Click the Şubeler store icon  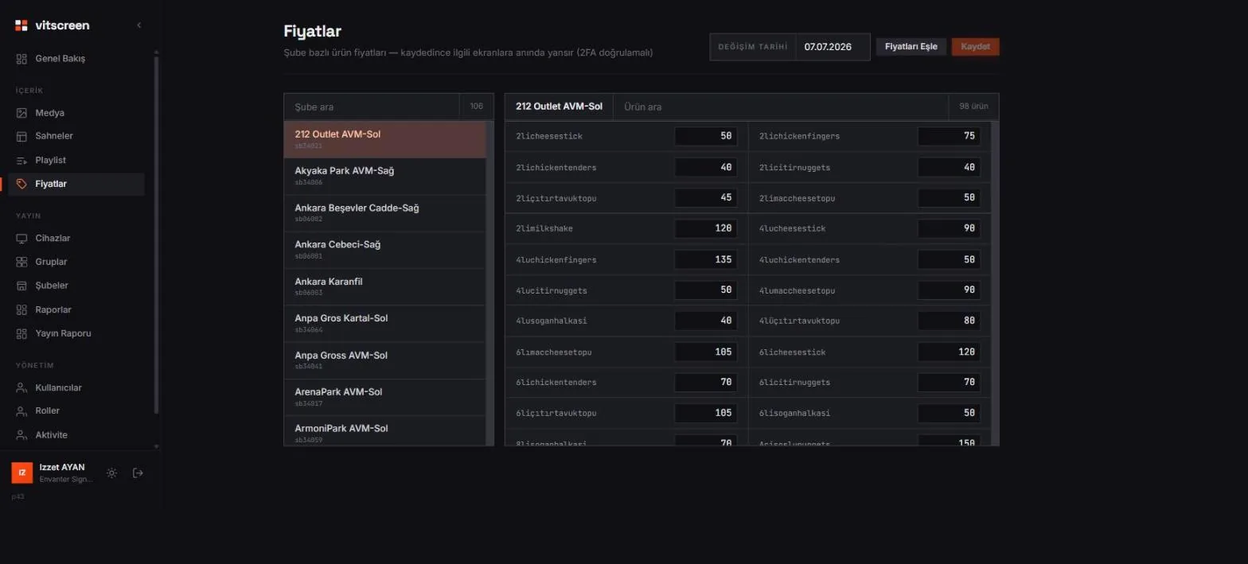click(x=21, y=286)
